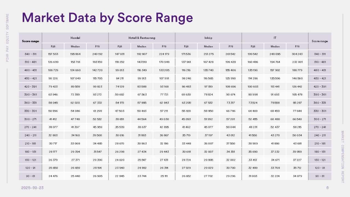The height and width of the screenshot is (197, 350).
Task: Select the Handel column group header
Action: coord(75,38)
